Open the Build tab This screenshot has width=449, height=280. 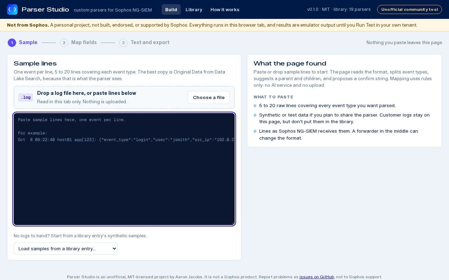(171, 9)
